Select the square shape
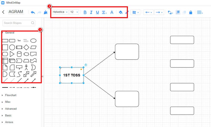The height and width of the screenshot is (127, 211). pos(5,47)
